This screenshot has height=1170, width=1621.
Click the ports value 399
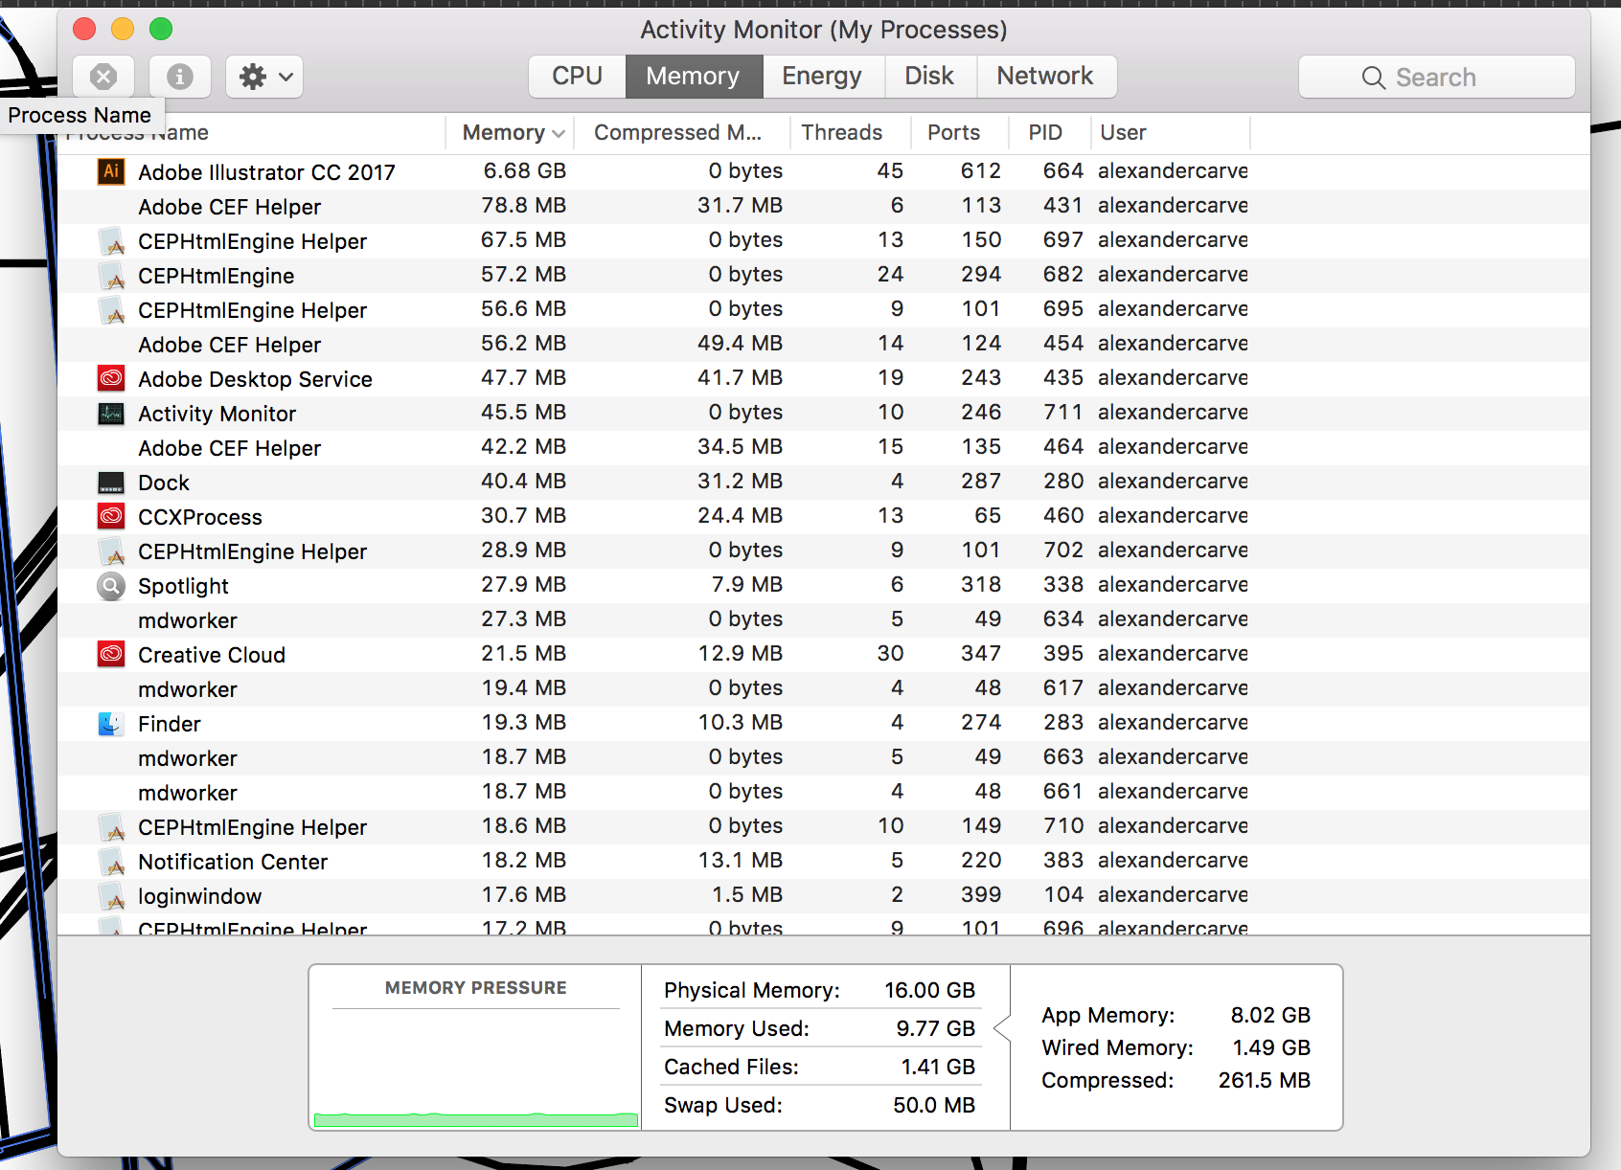[981, 895]
